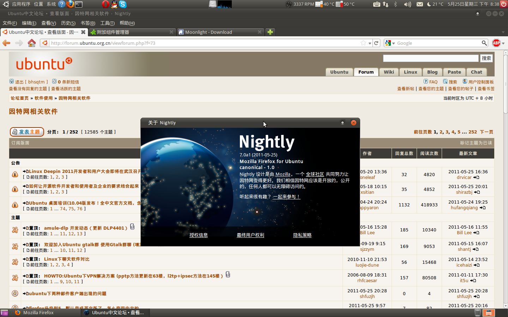This screenshot has height=317, width=508.
Task: Click the 搜索 button next to forum search box
Action: coord(486,58)
